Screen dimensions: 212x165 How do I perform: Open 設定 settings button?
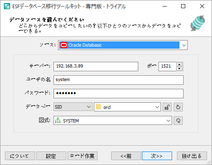pos(51,156)
